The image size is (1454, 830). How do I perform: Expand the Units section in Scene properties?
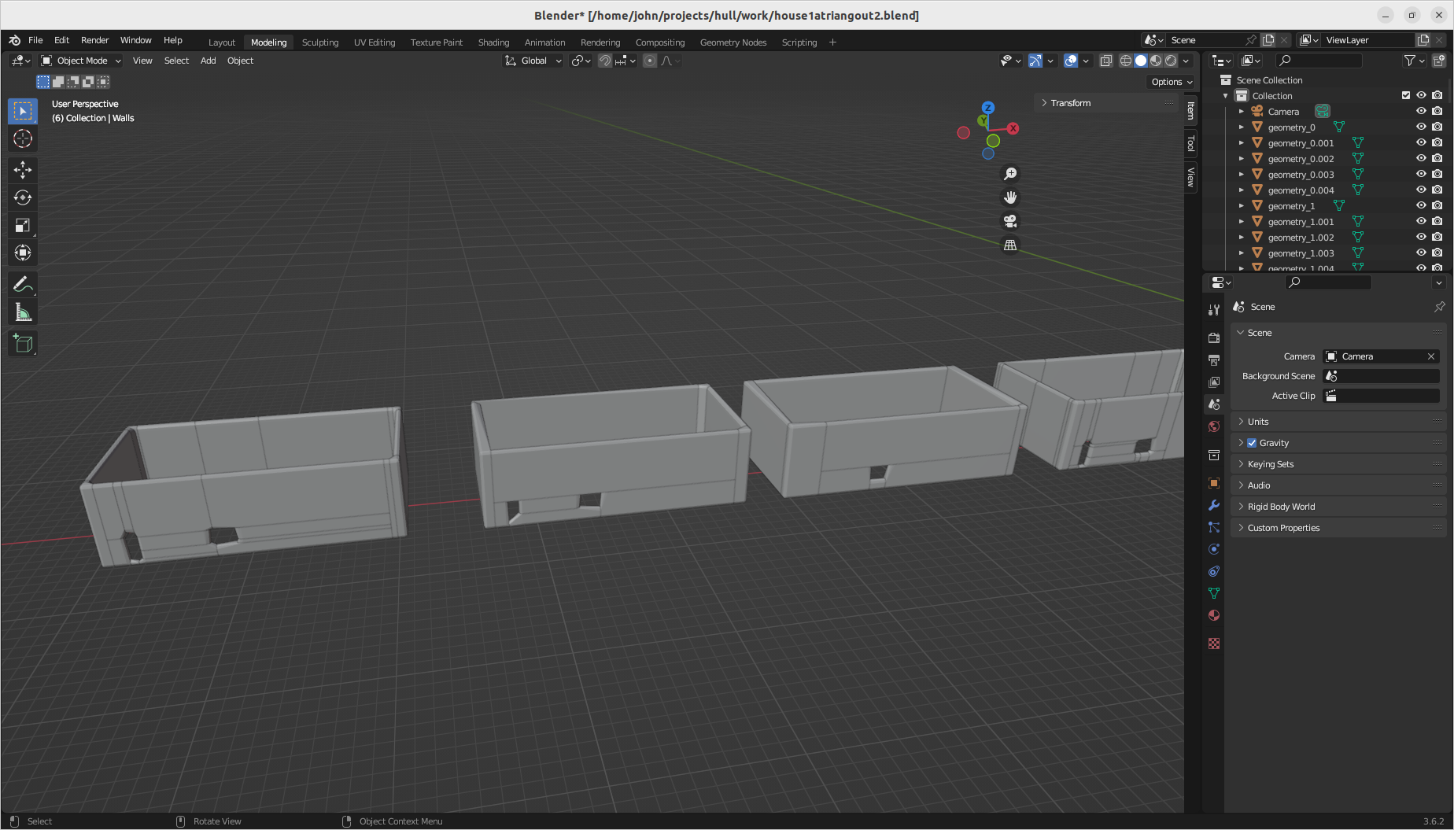[1259, 422]
